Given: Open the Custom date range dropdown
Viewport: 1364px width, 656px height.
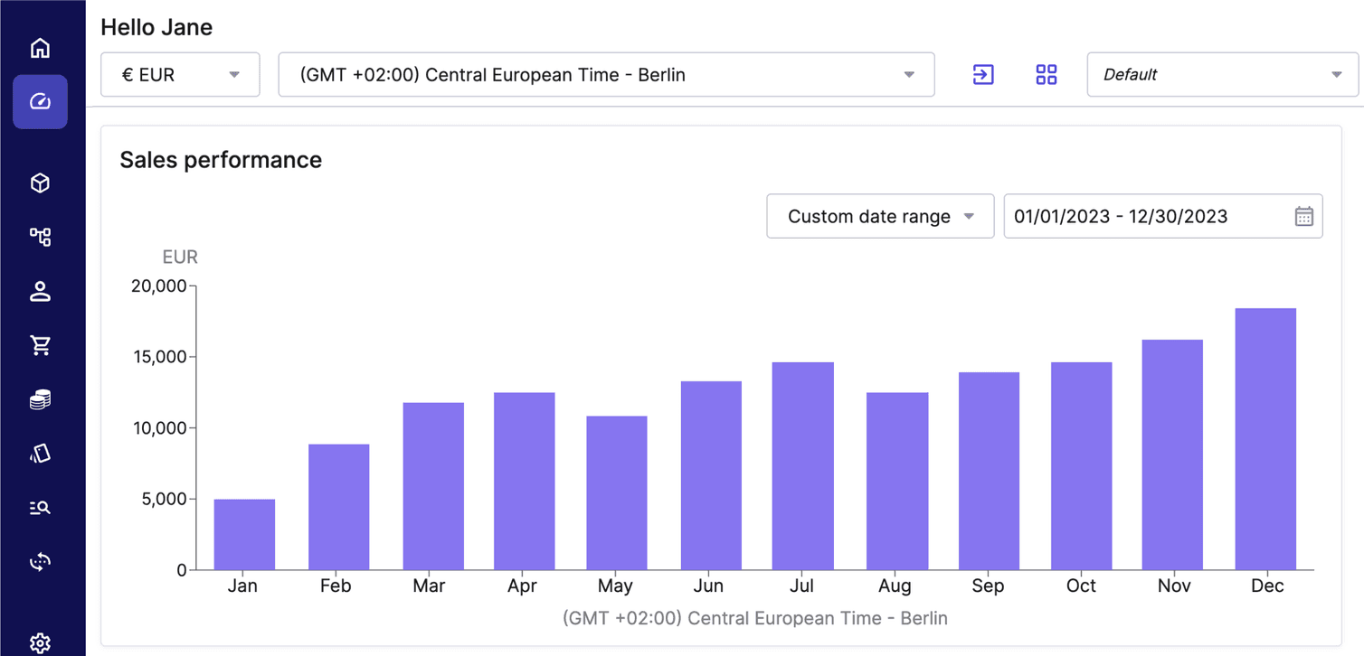Looking at the screenshot, I should 879,217.
